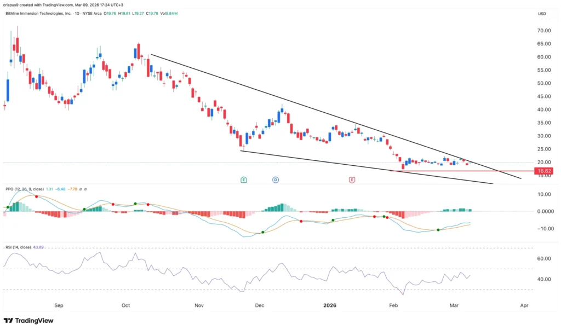Screen dimensions: 561x330
Task: Toggle the RSI 43.89 value display
Action: (38, 246)
